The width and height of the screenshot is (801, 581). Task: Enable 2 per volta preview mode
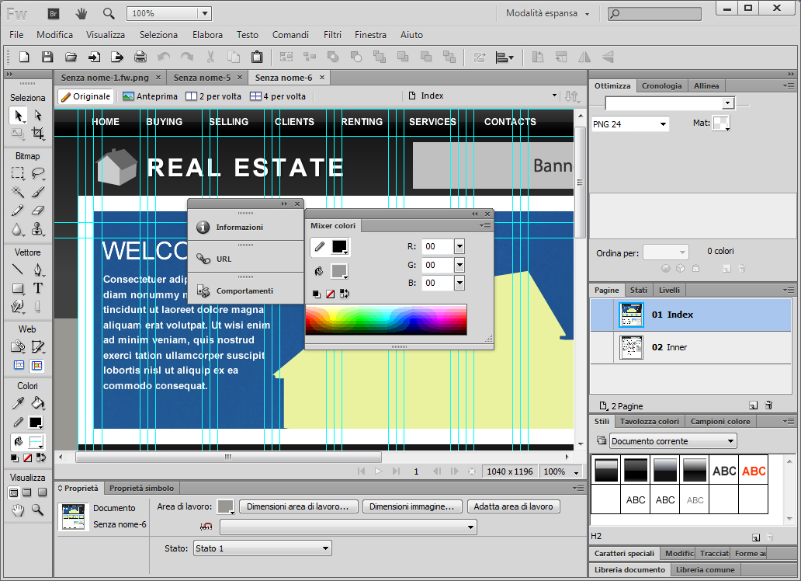pos(213,96)
